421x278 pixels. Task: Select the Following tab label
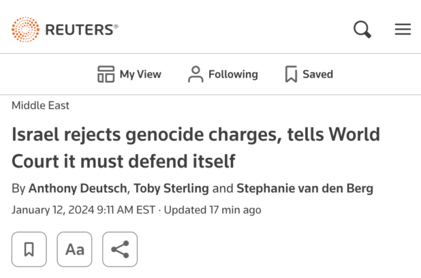click(x=233, y=74)
